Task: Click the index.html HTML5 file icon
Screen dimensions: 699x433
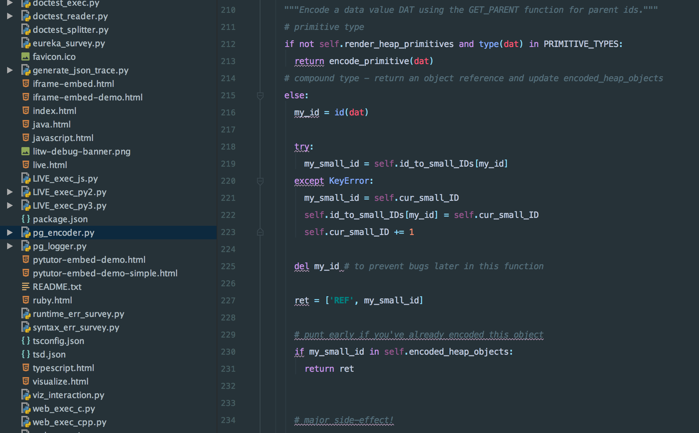Action: [x=26, y=111]
